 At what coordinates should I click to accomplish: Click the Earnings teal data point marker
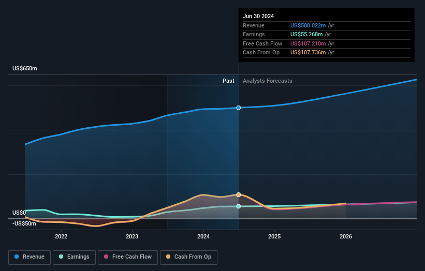coord(239,206)
